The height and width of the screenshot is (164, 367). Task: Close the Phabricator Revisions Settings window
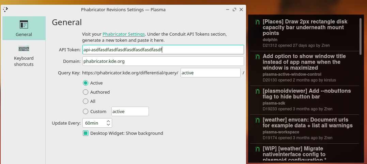click(x=241, y=10)
